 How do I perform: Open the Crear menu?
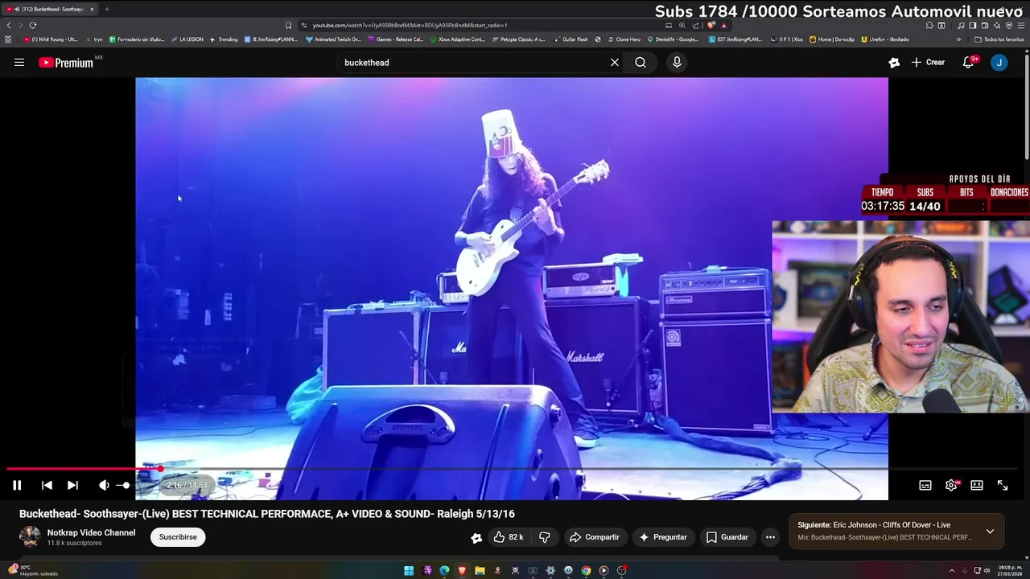[928, 63]
